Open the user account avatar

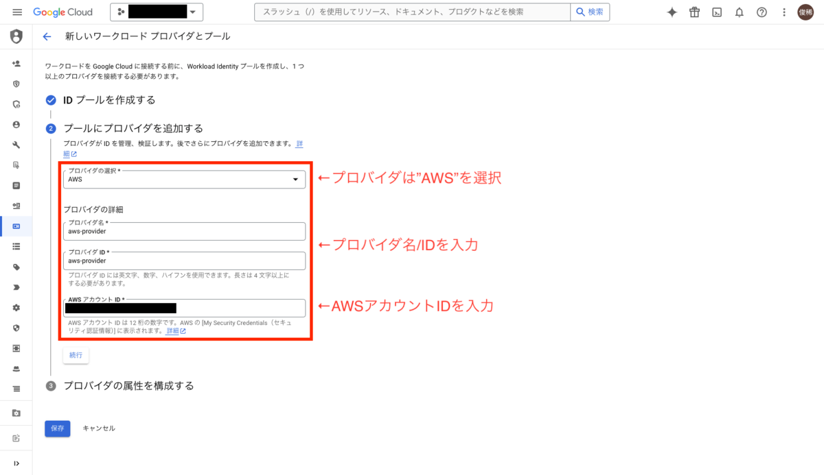tap(805, 12)
